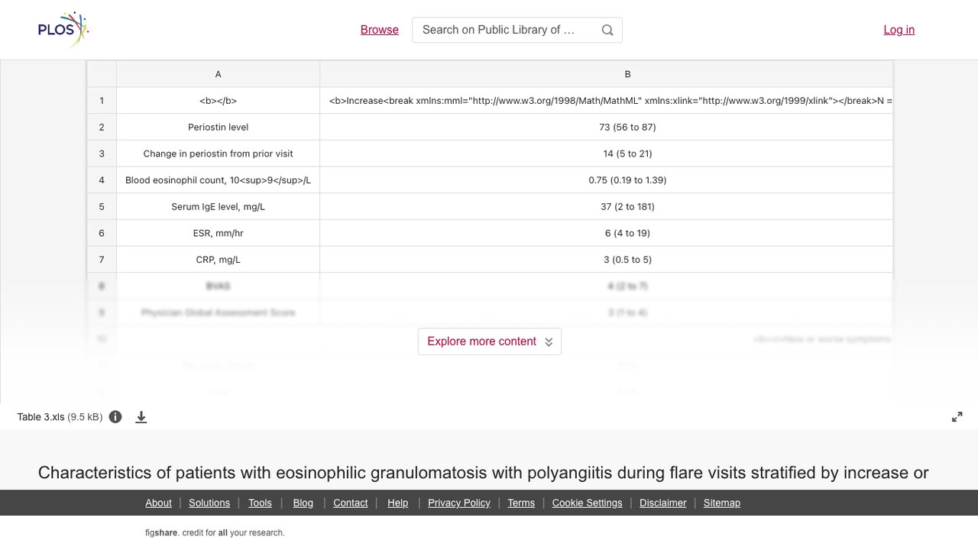Viewport: 978px width, 550px height.
Task: Click the Log in link
Action: (899, 30)
